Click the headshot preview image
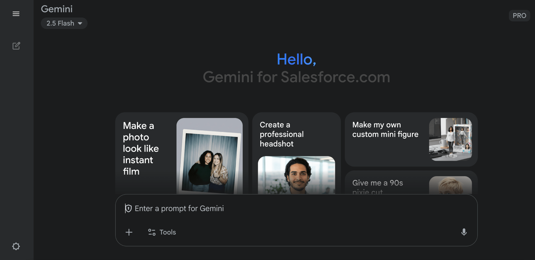 296,175
